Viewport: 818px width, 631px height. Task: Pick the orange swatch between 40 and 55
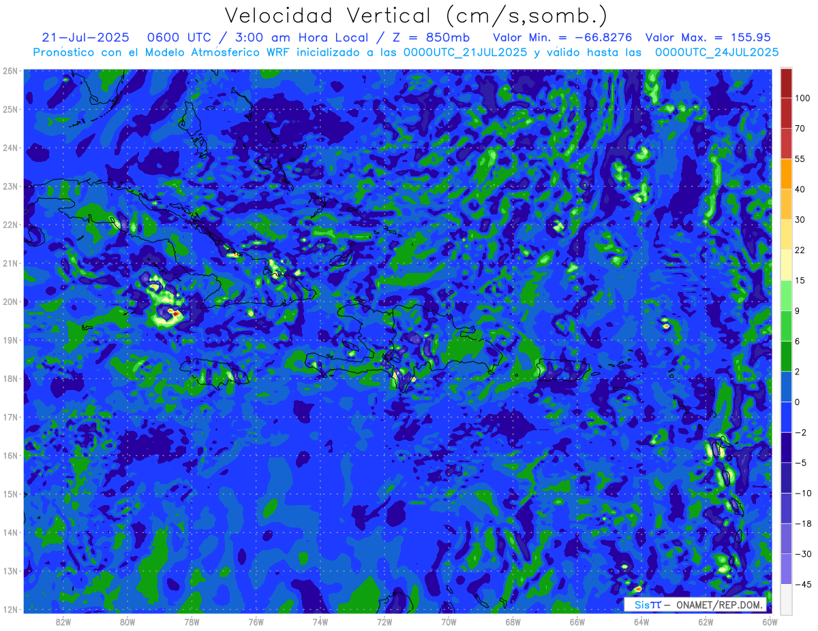786,174
